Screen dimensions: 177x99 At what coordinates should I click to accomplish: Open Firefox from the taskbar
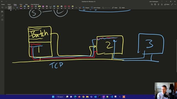click(x=79, y=97)
